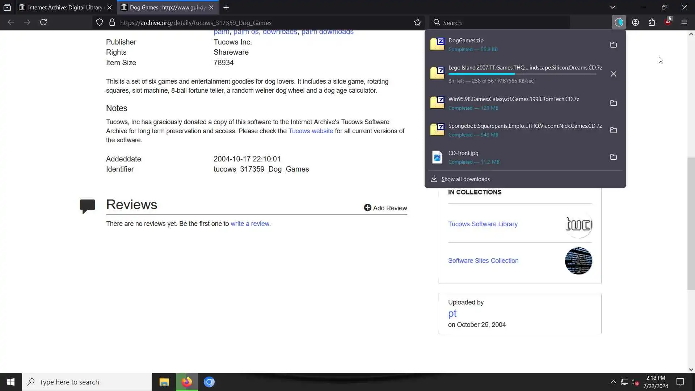Open the Firefox account icon

635,22
